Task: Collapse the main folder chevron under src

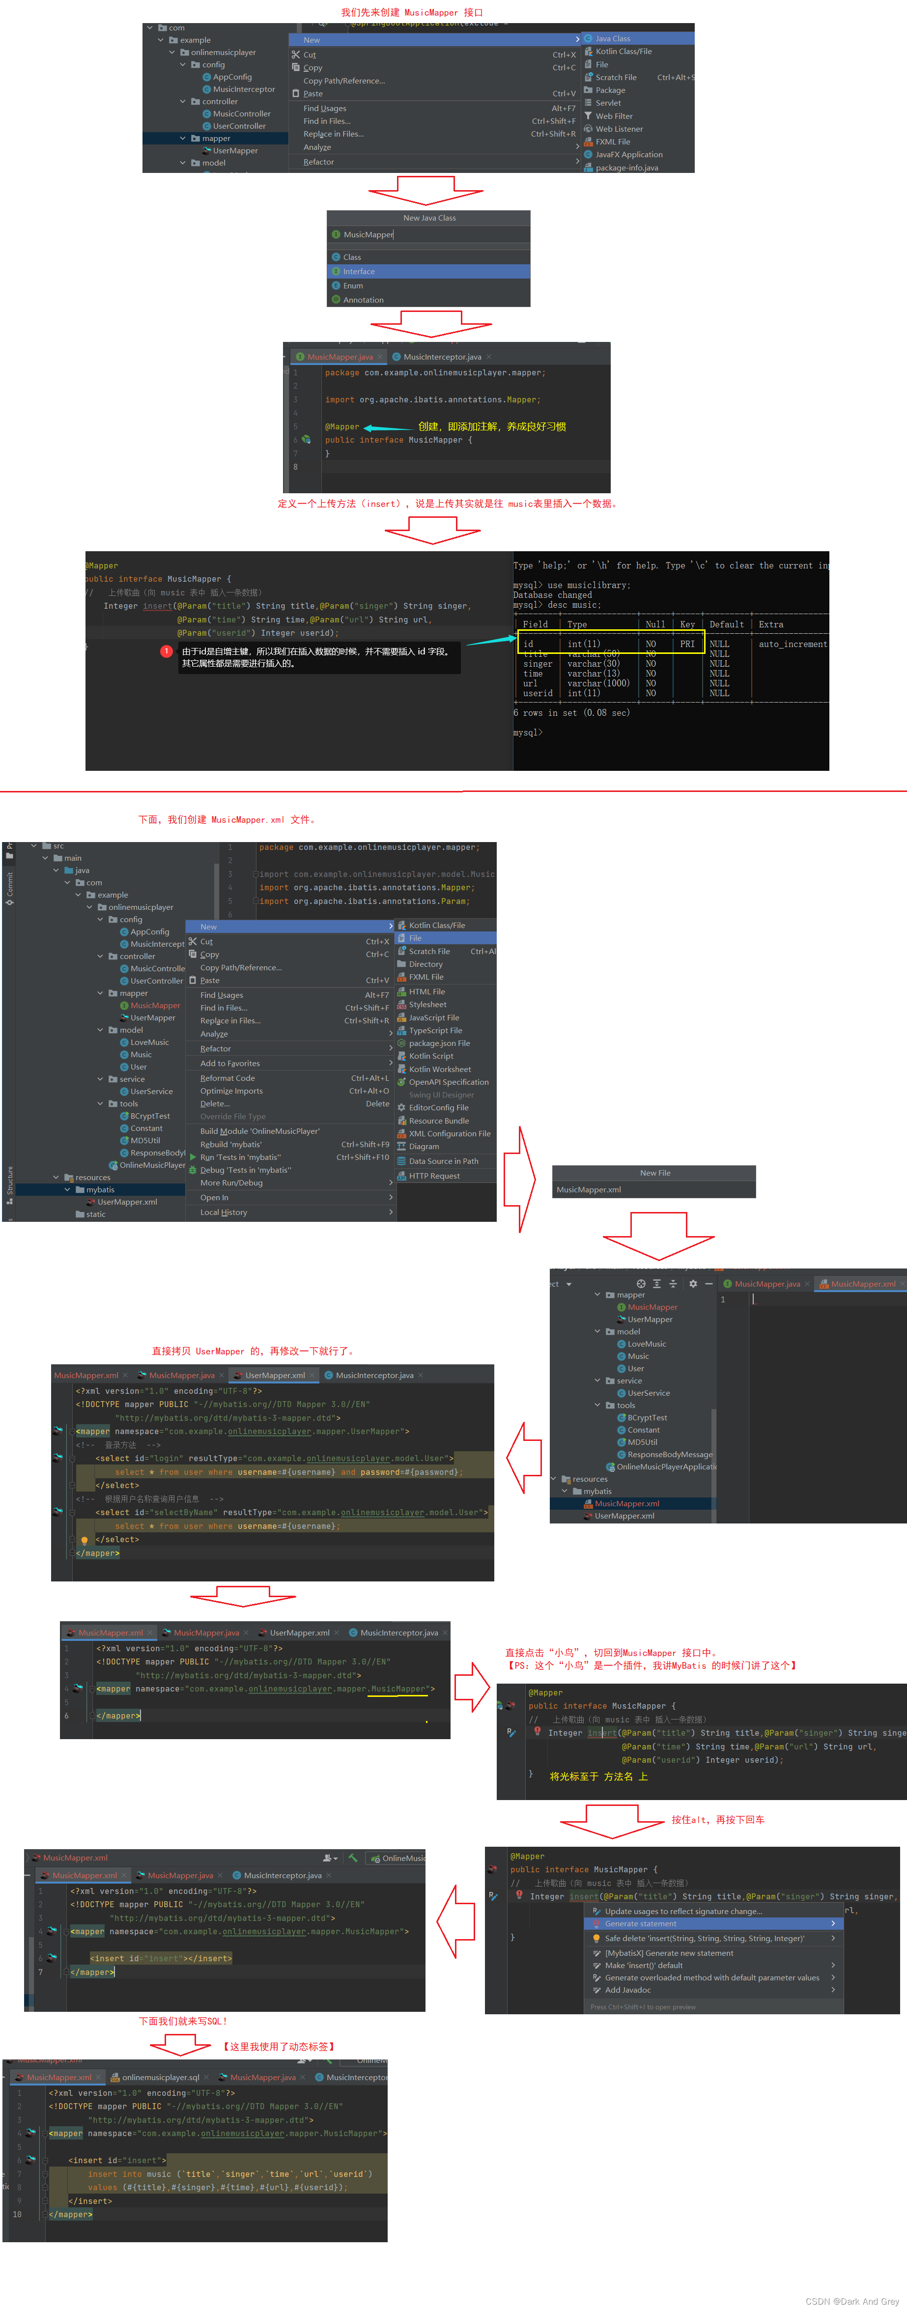Action: tap(46, 859)
